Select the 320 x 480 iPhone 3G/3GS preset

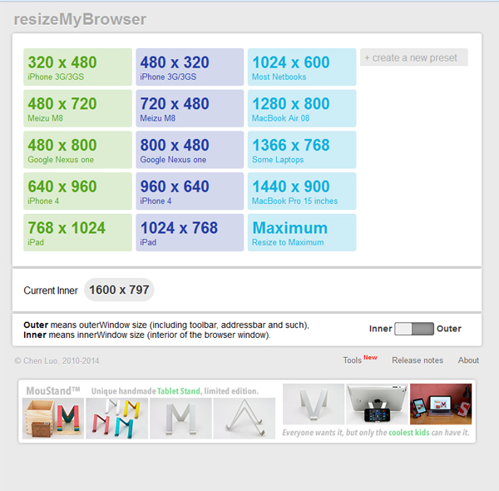point(77,67)
